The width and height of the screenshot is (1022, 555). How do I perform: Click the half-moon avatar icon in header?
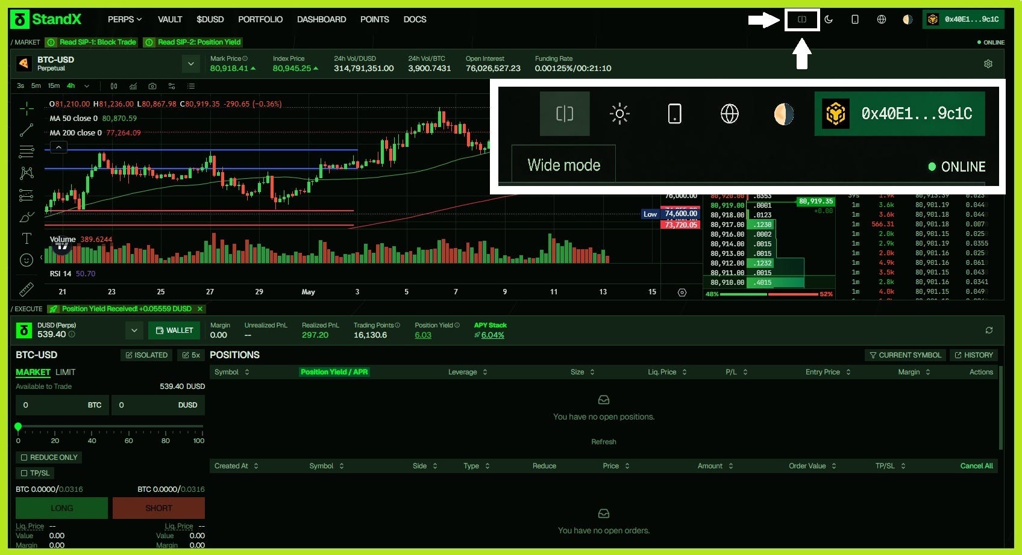(908, 19)
